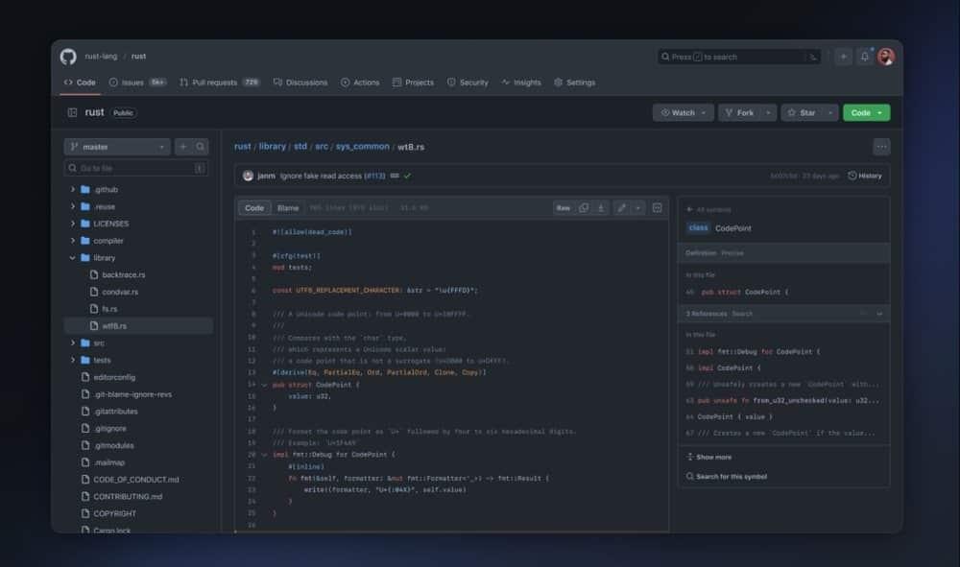Download the raw wtf8.rs file
Image resolution: width=960 pixels, height=567 pixels.
pyautogui.click(x=599, y=207)
